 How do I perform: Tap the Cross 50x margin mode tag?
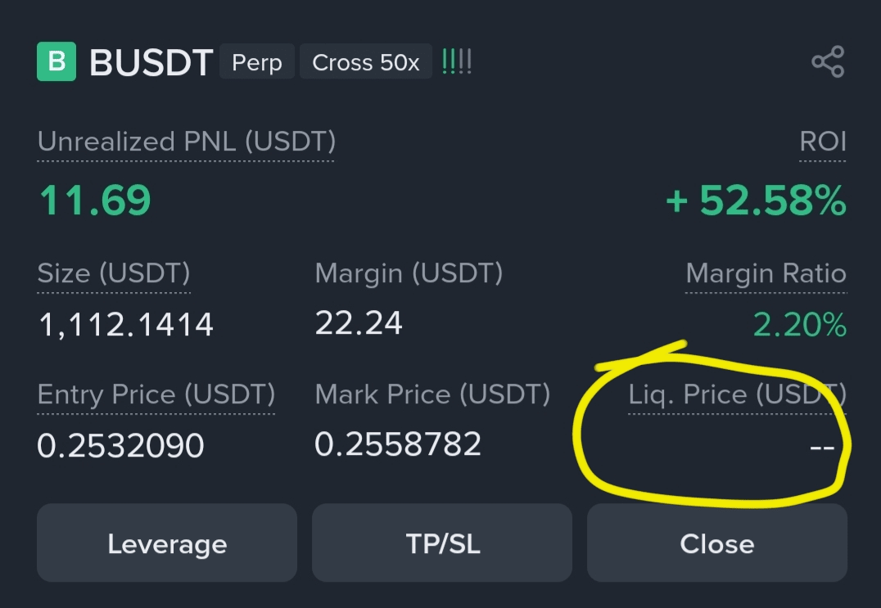point(366,63)
